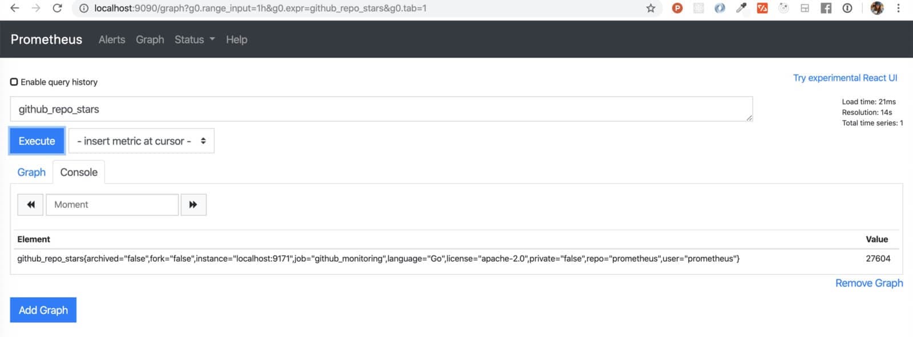913x337 pixels.
Task: Bookmark this page with the star icon
Action: (x=651, y=8)
